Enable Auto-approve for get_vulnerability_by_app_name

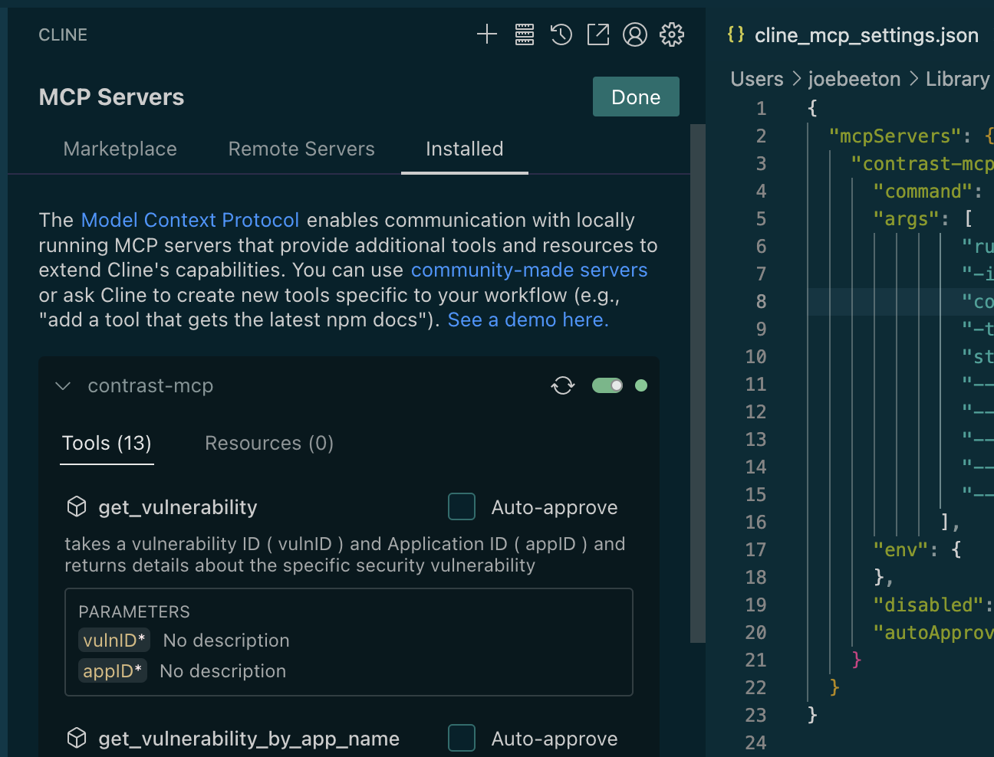[462, 738]
